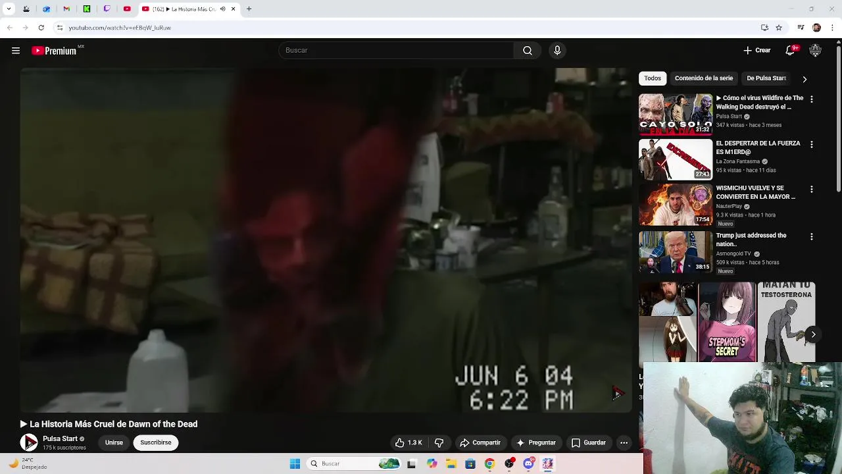Open File Explorer from the taskbar
This screenshot has width=842, height=474.
click(451, 463)
